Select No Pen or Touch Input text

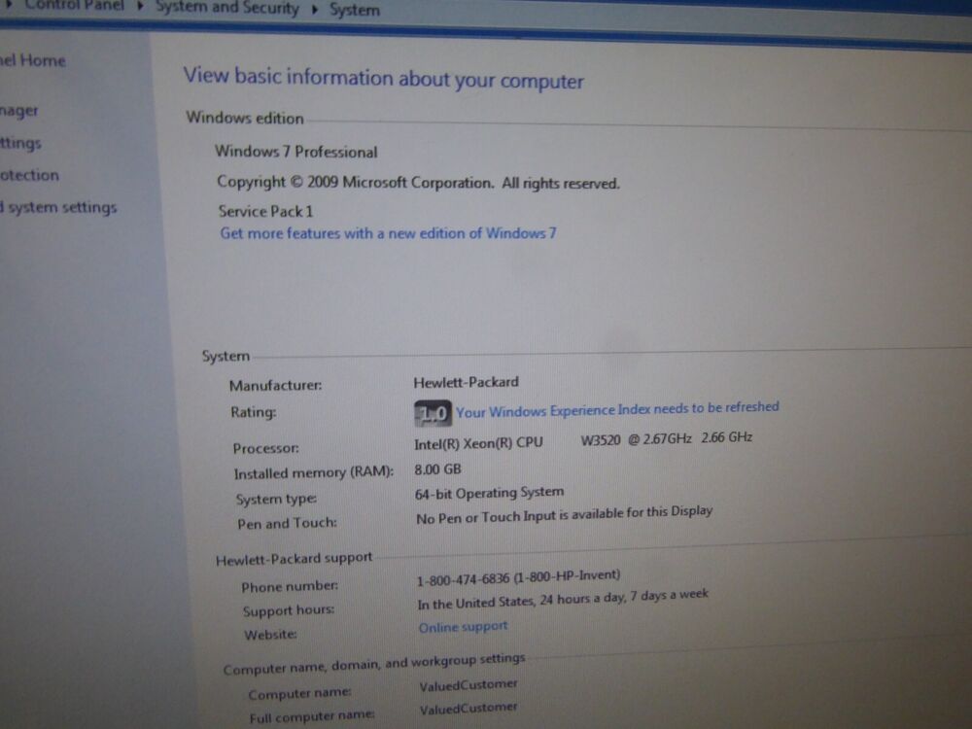point(564,514)
